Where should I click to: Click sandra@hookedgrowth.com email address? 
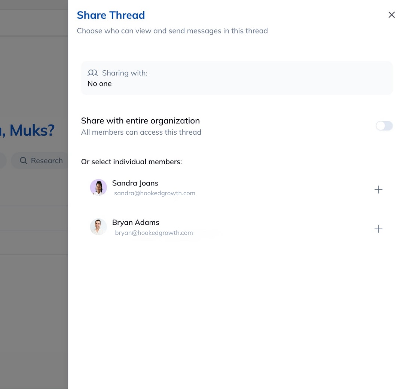[x=154, y=193]
